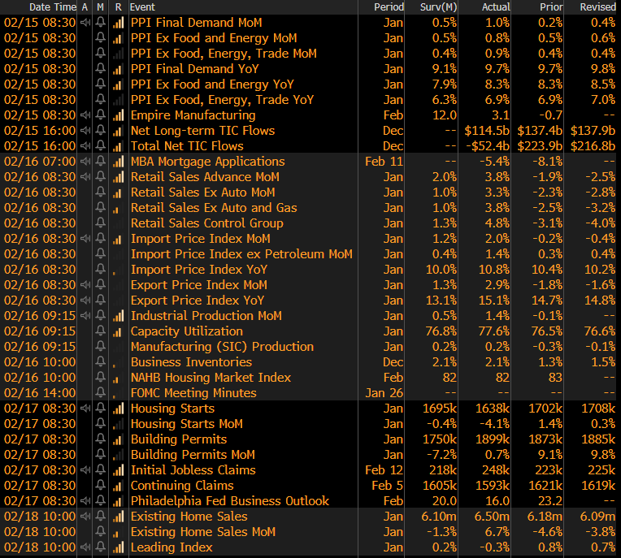Open the Building Permits MoM event

[193, 455]
